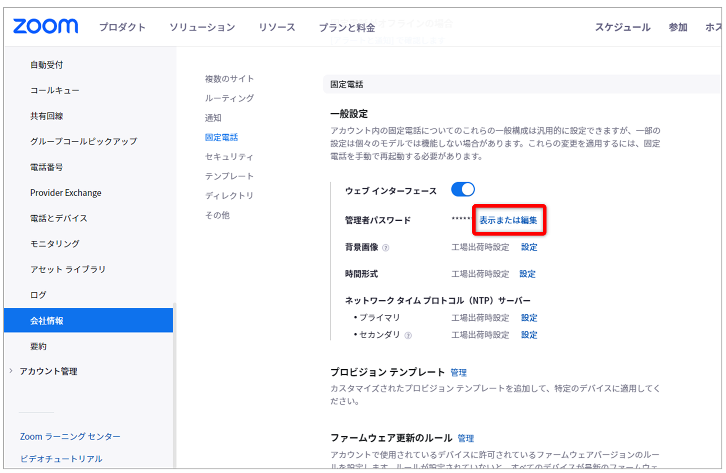Click スケジュール in the top bar
Viewport: 726px width, 473px height.
(622, 27)
